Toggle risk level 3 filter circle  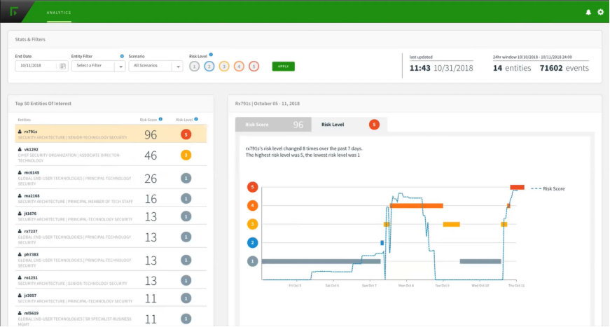[x=224, y=67]
